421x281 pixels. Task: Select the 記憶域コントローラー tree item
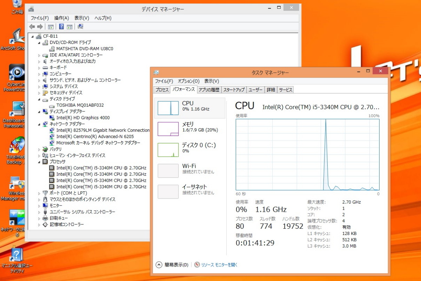(x=67, y=224)
